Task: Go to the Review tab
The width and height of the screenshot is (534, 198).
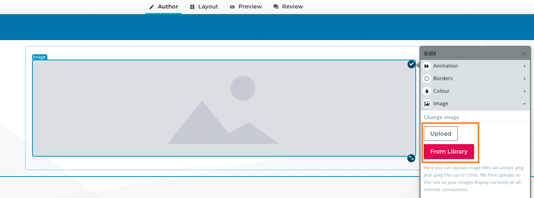Action: (288, 6)
